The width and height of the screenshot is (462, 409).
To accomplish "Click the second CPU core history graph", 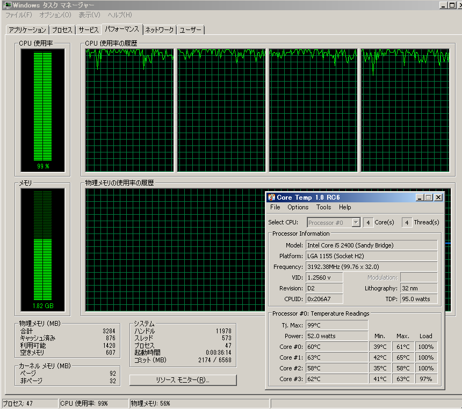I will [x=221, y=110].
